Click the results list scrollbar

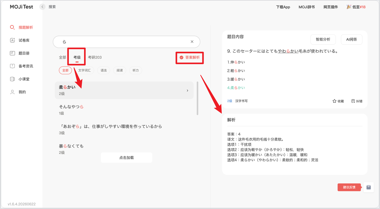pos(197,98)
